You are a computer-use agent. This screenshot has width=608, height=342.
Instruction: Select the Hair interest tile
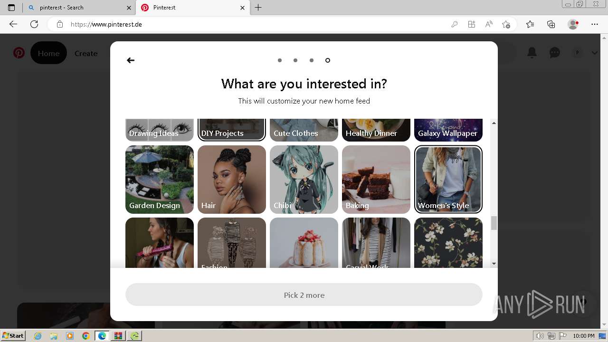232,180
